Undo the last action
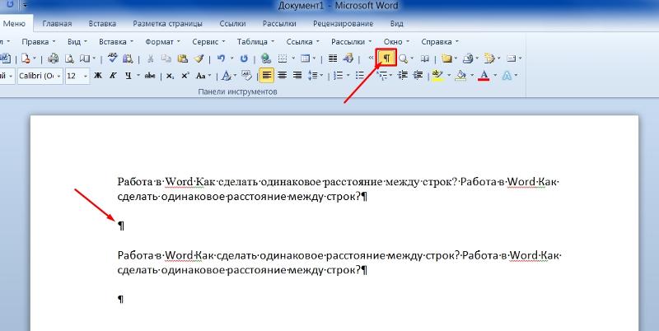659x331 pixels. [x=221, y=58]
